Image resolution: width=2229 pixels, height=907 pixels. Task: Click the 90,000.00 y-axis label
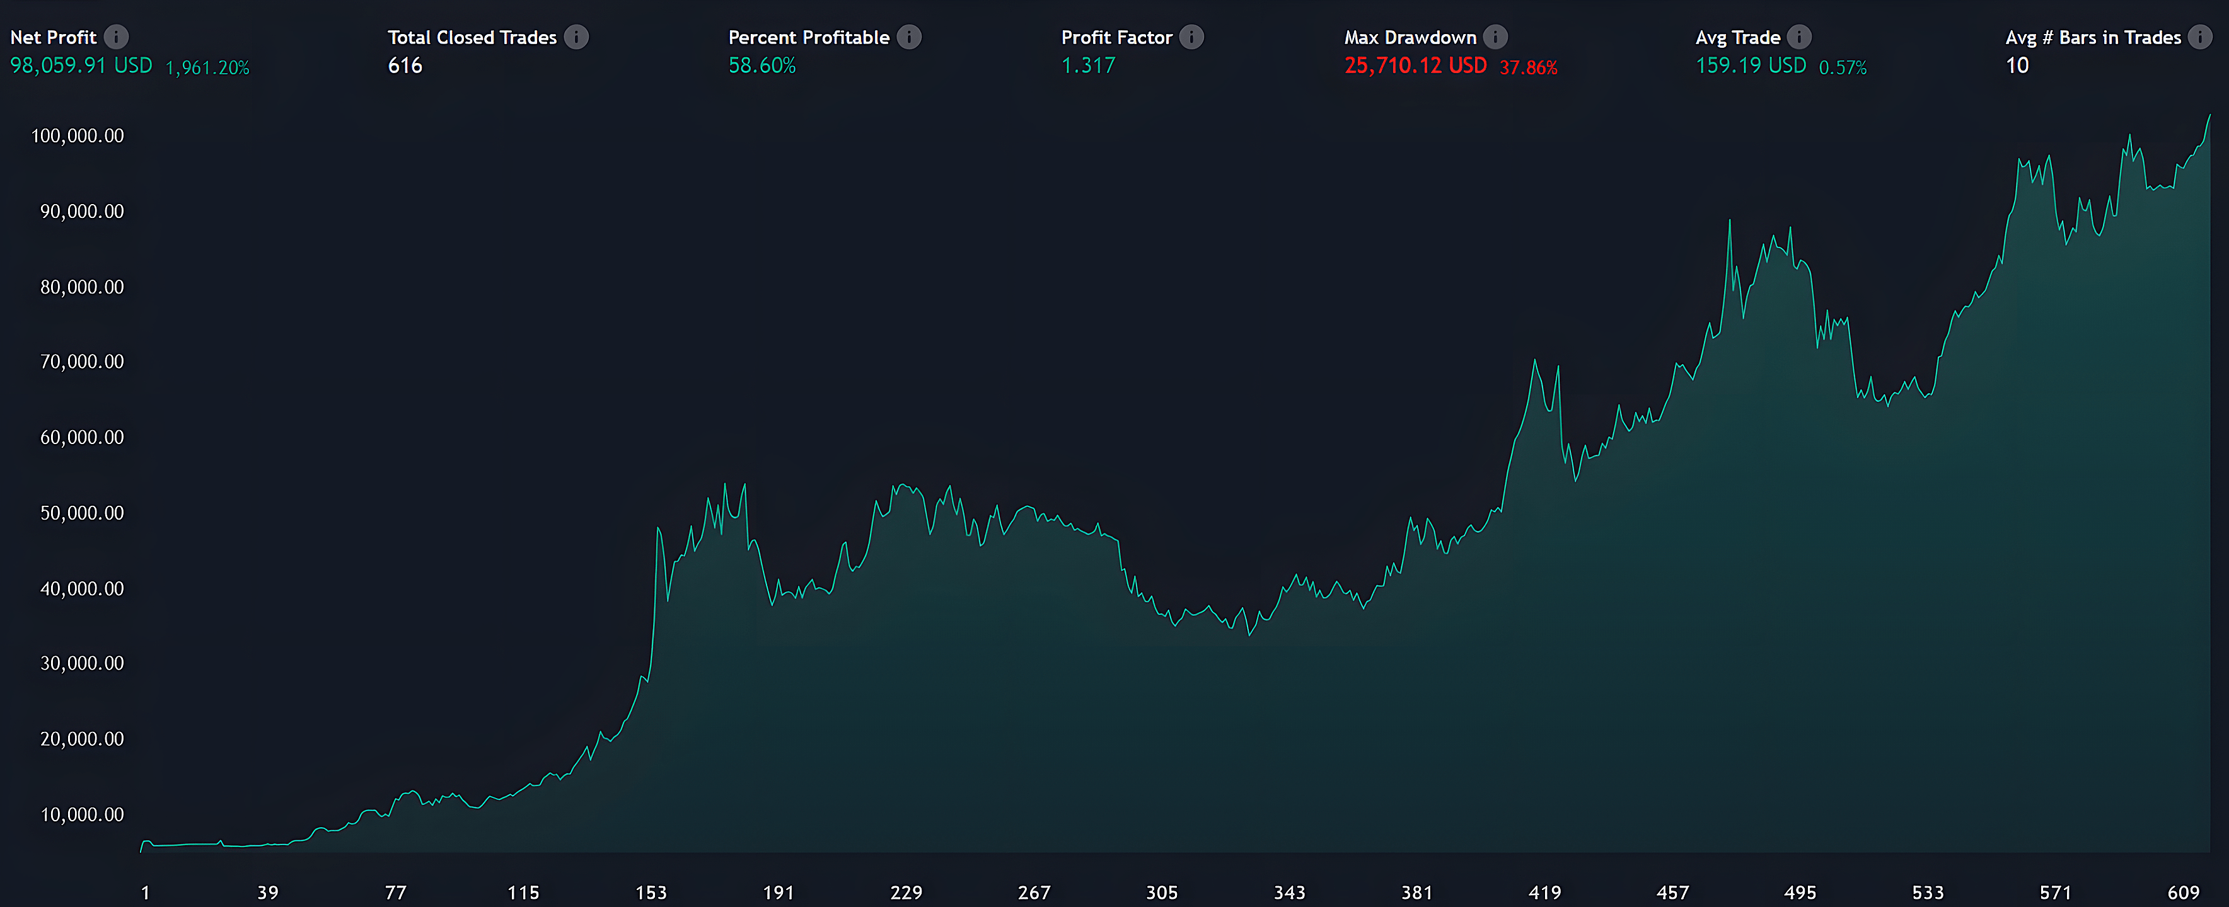pyautogui.click(x=82, y=212)
